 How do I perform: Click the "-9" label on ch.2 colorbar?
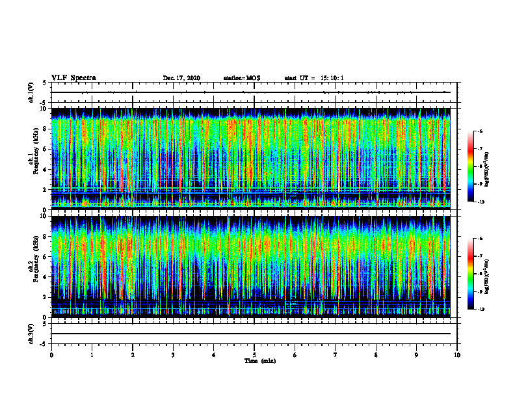tap(480, 291)
